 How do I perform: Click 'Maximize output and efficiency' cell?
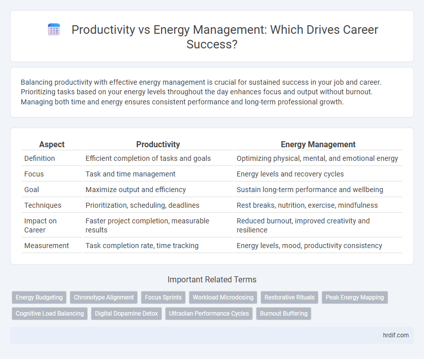point(158,190)
